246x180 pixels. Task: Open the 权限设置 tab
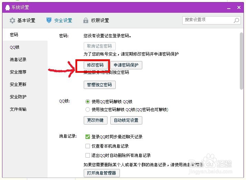coord(96,20)
